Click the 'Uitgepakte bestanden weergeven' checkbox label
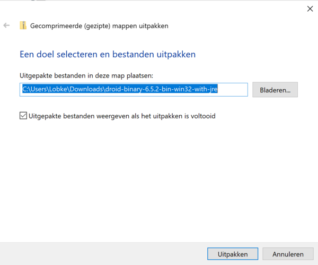The height and width of the screenshot is (265, 318). pyautogui.click(x=122, y=116)
